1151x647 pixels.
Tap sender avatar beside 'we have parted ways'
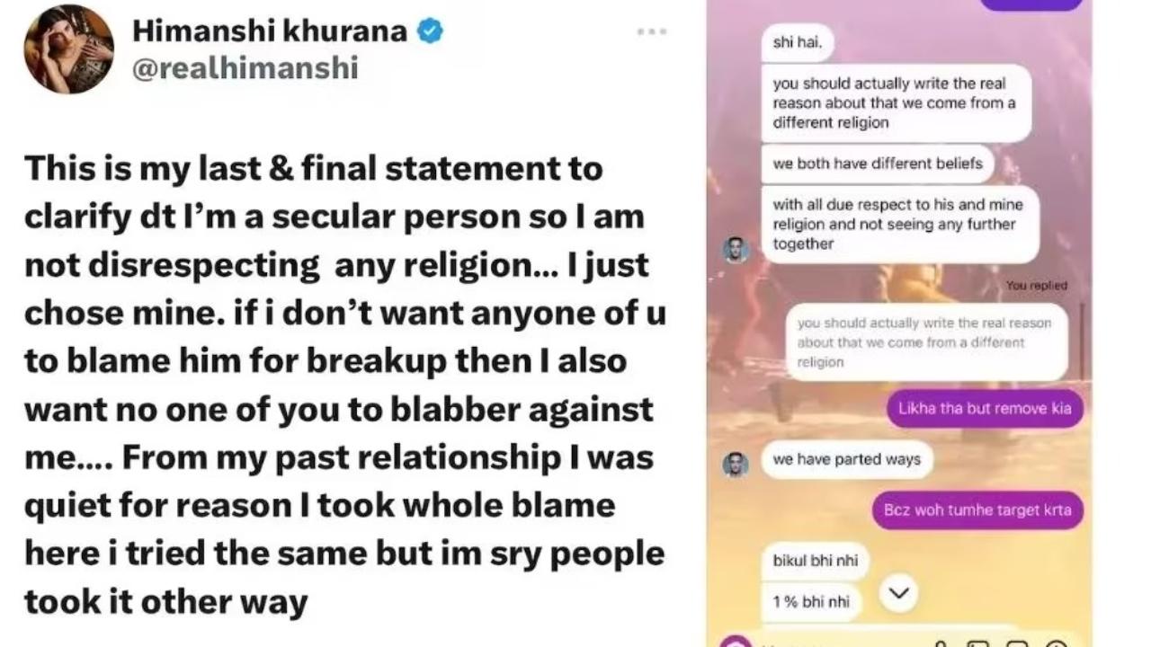click(736, 464)
